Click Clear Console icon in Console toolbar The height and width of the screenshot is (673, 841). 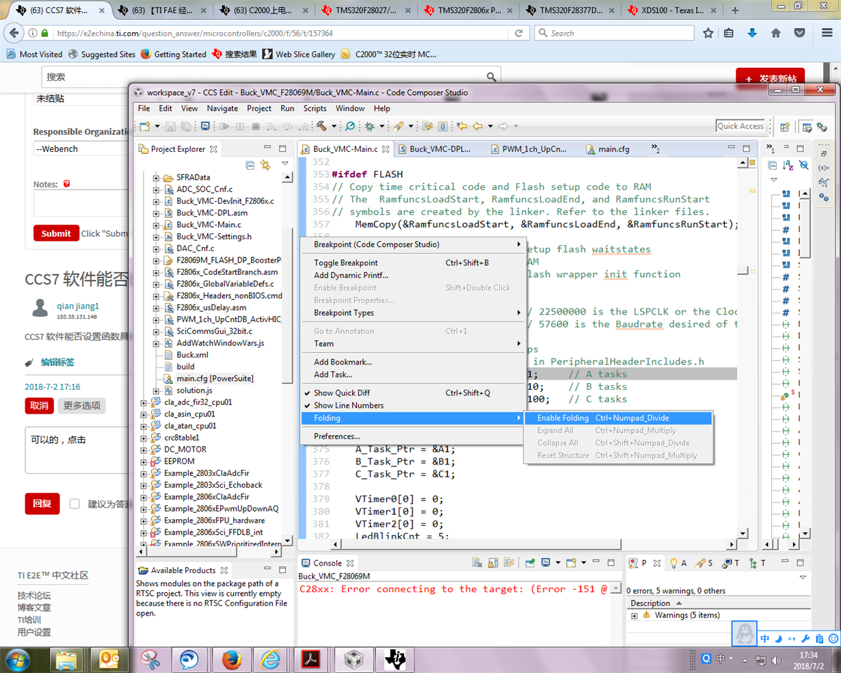[x=477, y=563]
